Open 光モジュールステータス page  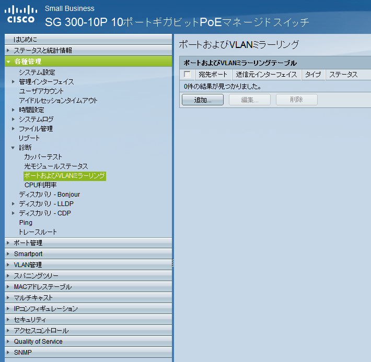click(x=56, y=166)
